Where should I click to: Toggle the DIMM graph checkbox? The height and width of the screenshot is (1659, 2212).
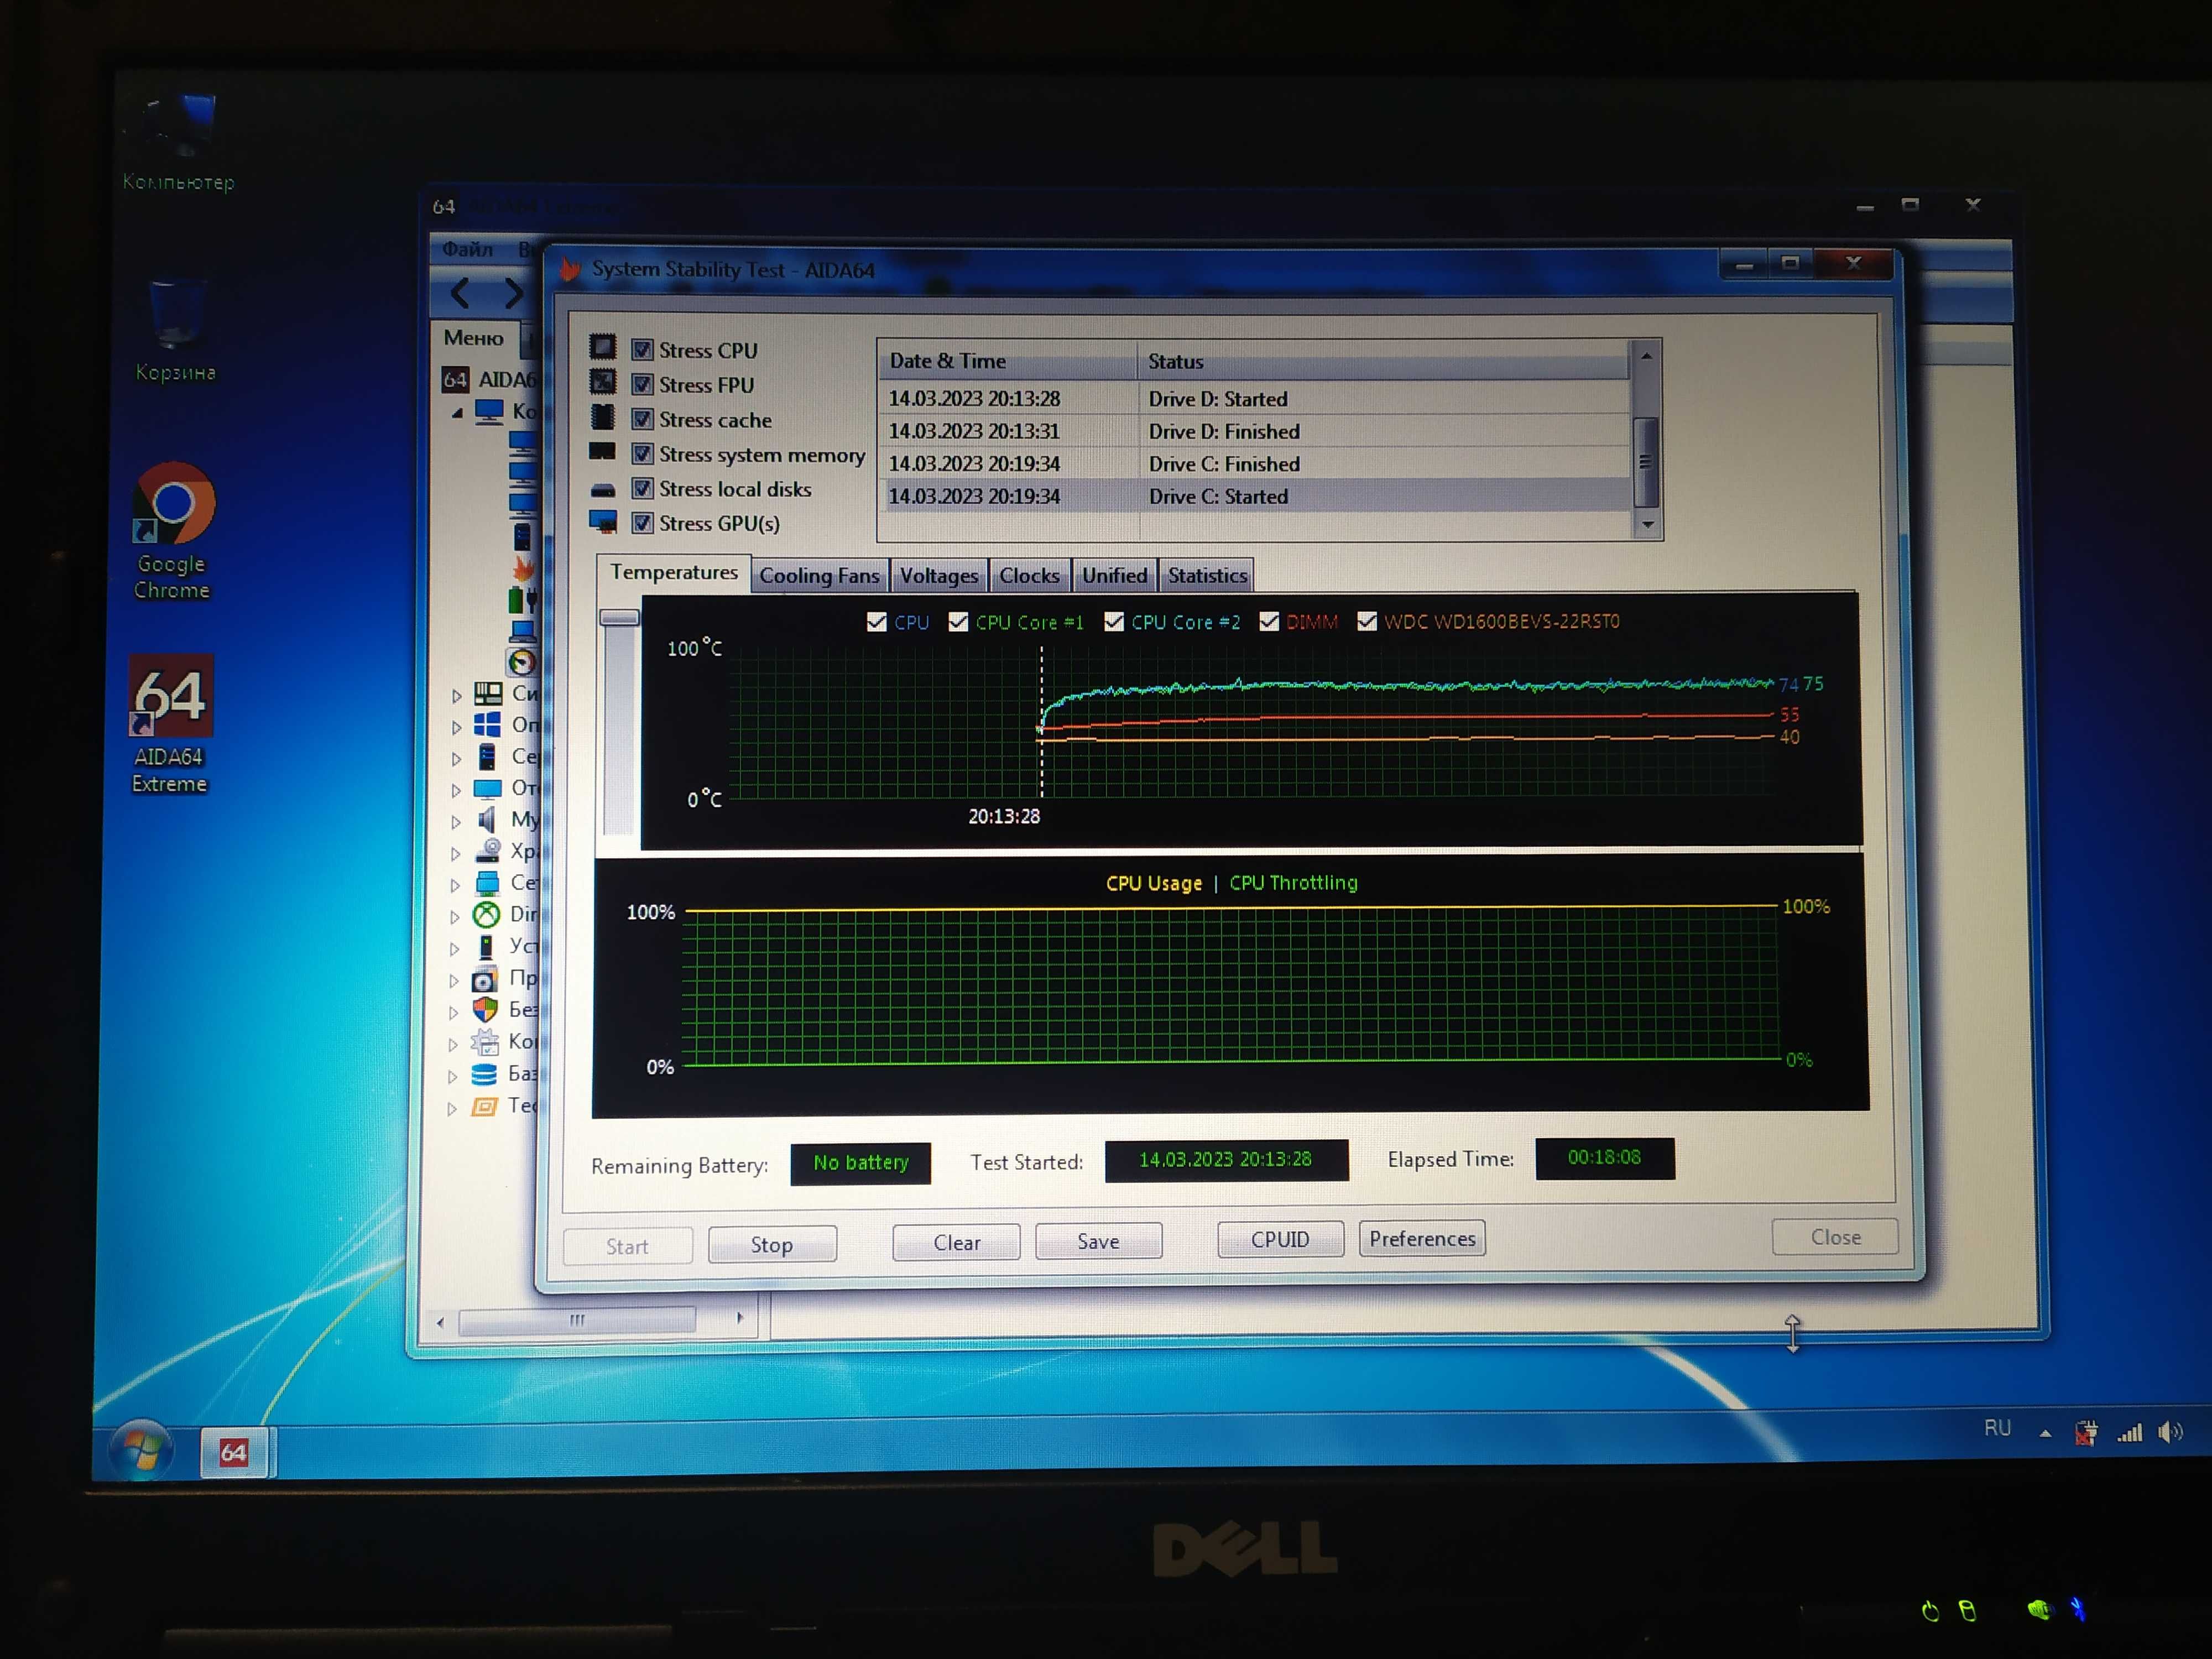pos(1269,622)
